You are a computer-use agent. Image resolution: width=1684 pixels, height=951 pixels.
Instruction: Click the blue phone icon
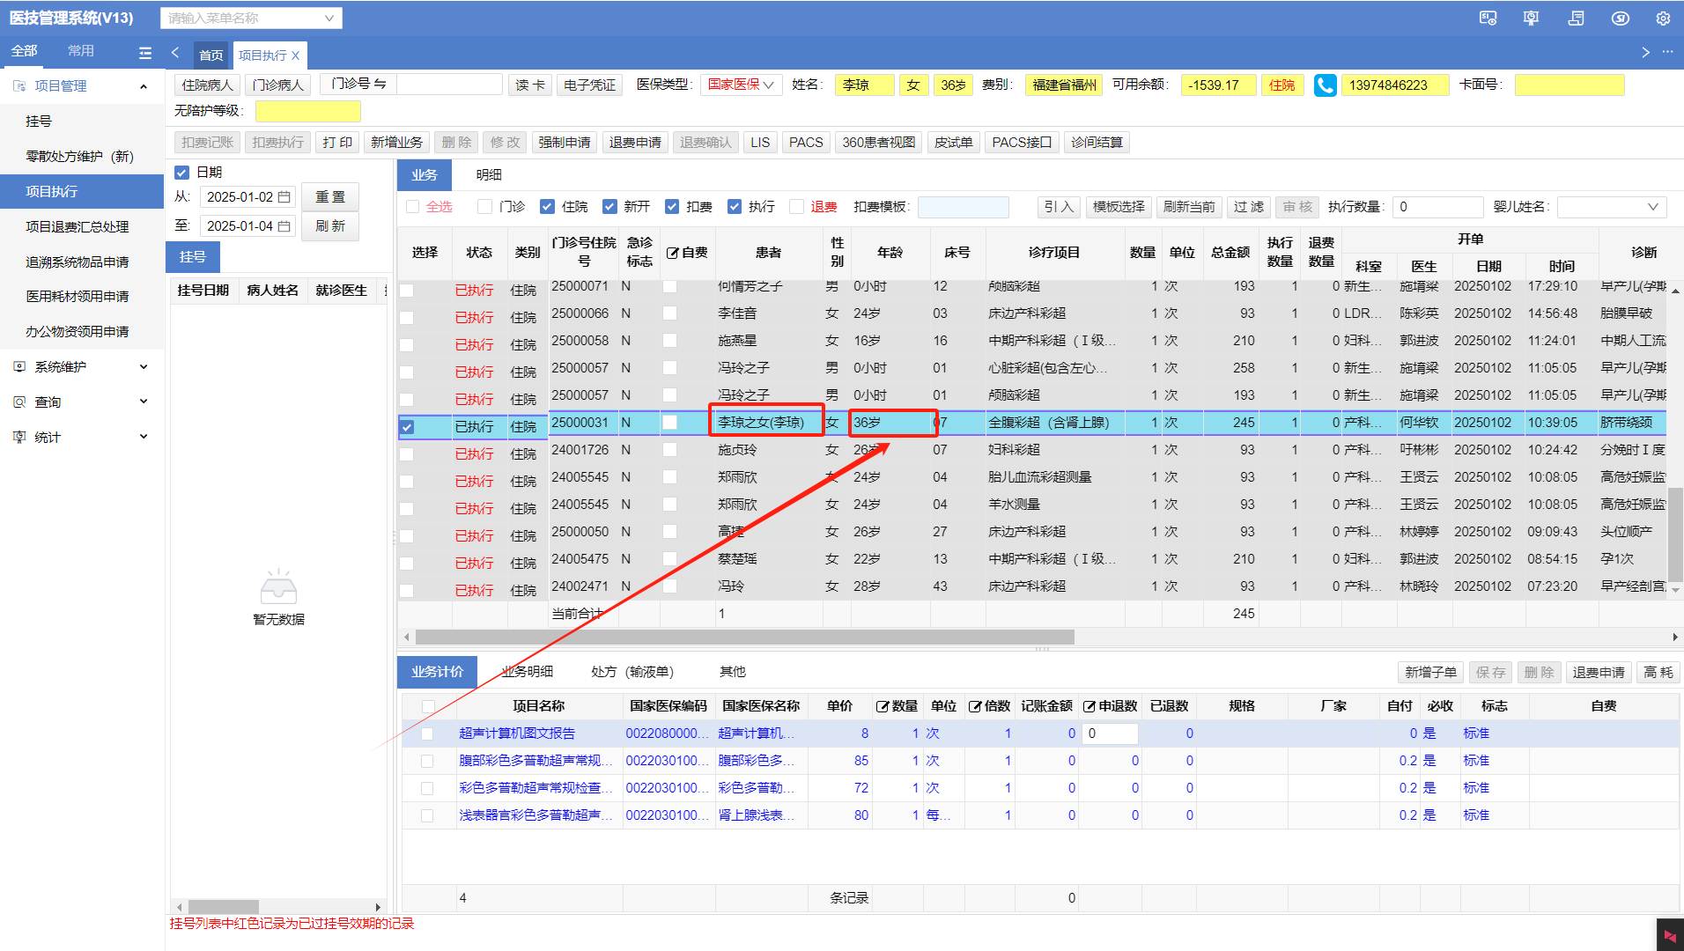(1325, 85)
